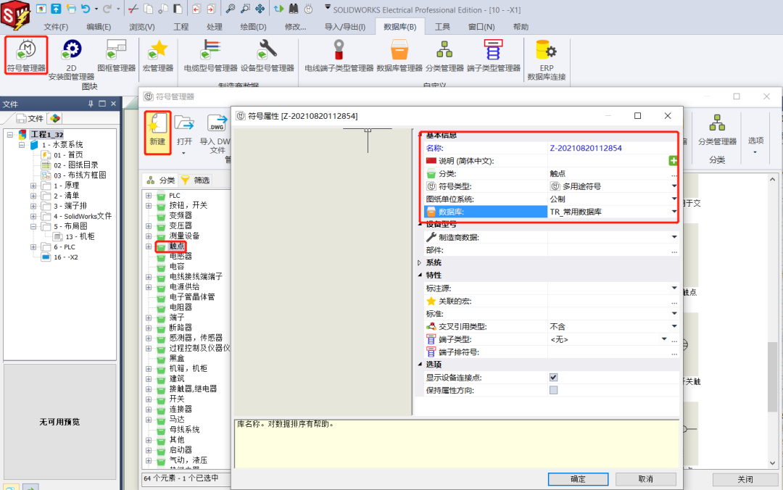Open the 工具 menu
Image resolution: width=783 pixels, height=490 pixels.
pyautogui.click(x=442, y=27)
